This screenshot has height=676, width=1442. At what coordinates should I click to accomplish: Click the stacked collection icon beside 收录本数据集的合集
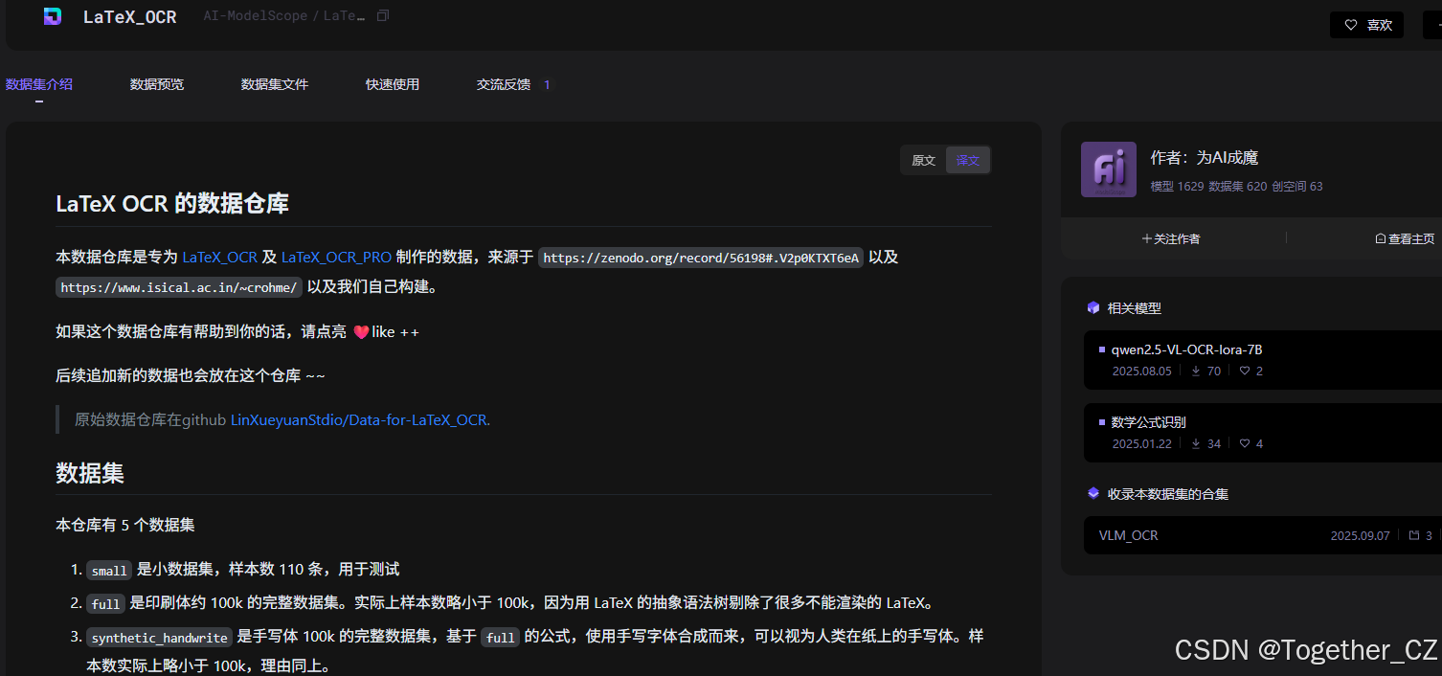pyautogui.click(x=1093, y=493)
